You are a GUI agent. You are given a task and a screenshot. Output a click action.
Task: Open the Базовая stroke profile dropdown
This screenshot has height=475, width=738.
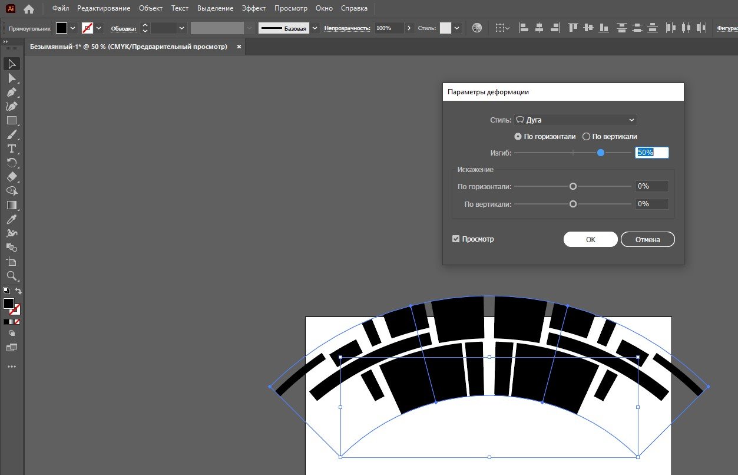(x=315, y=28)
